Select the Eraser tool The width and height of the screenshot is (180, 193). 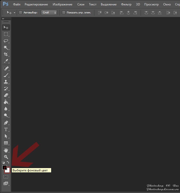click(x=6, y=95)
